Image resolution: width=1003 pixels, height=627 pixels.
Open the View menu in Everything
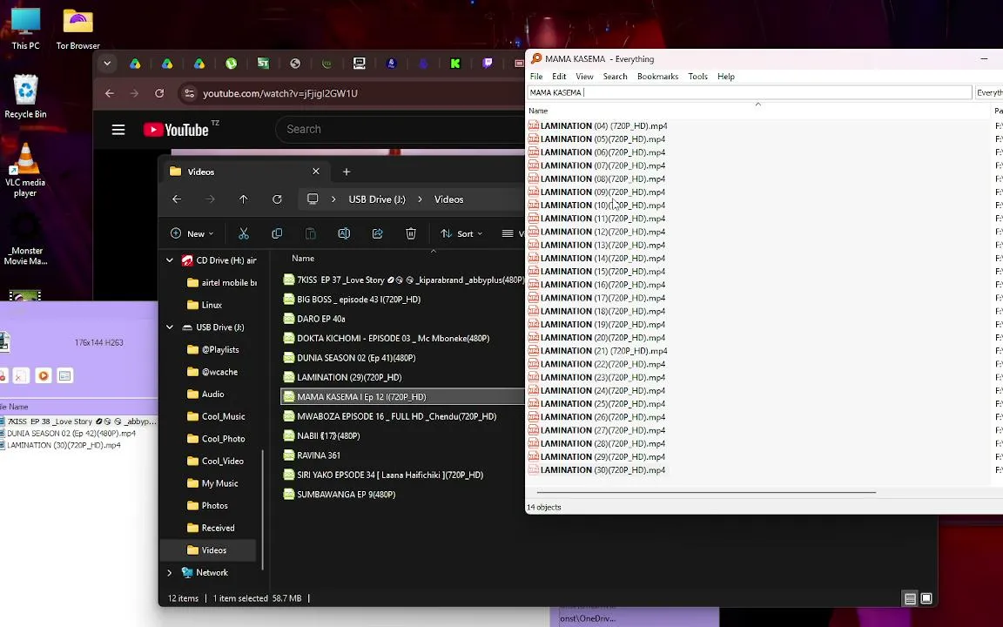pyautogui.click(x=585, y=76)
